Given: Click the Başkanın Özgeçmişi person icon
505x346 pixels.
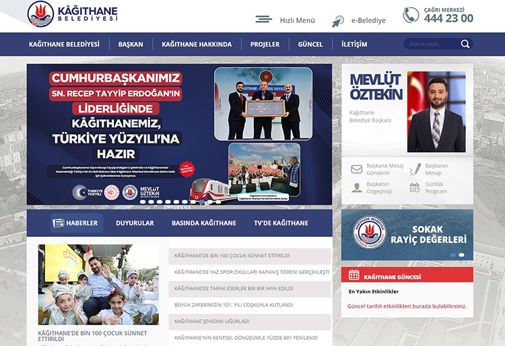Looking at the screenshot, I should tap(356, 188).
